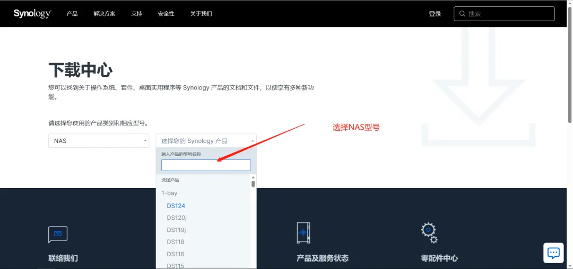Click the 产品及服务状态 server icon
The image size is (573, 269).
(303, 233)
